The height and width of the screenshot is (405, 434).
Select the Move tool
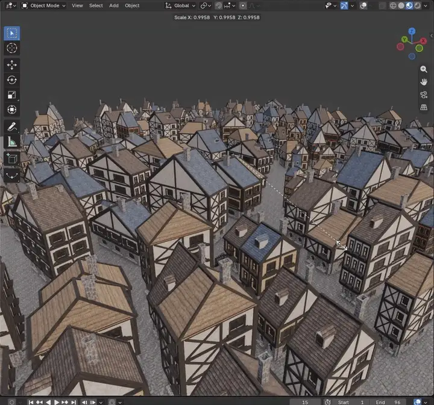[11, 65]
